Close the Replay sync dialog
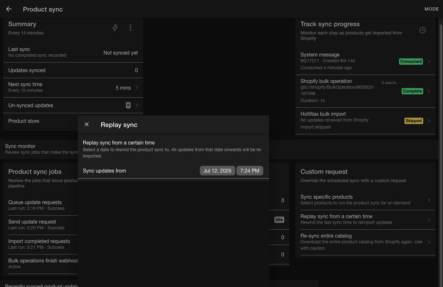This screenshot has height=287, width=443. pos(87,124)
